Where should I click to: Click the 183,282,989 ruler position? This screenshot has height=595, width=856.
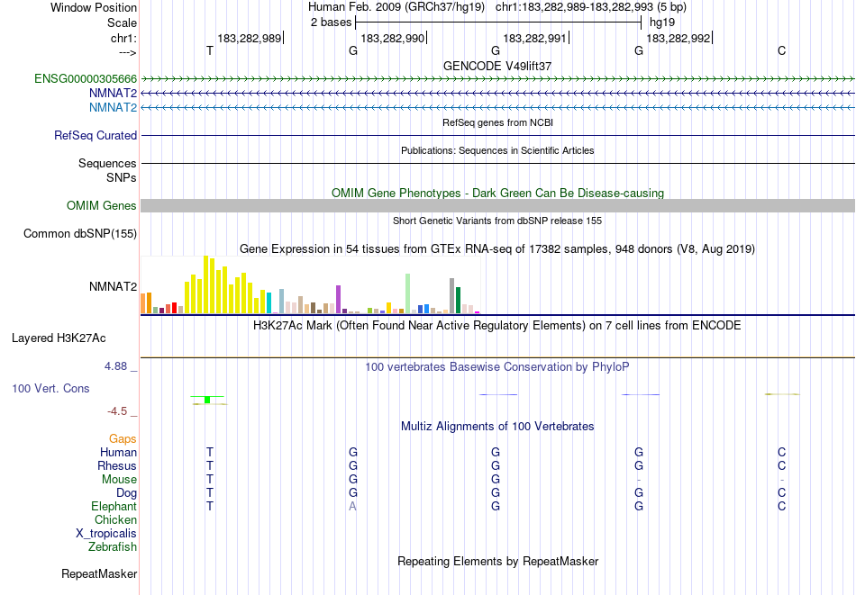tap(250, 38)
